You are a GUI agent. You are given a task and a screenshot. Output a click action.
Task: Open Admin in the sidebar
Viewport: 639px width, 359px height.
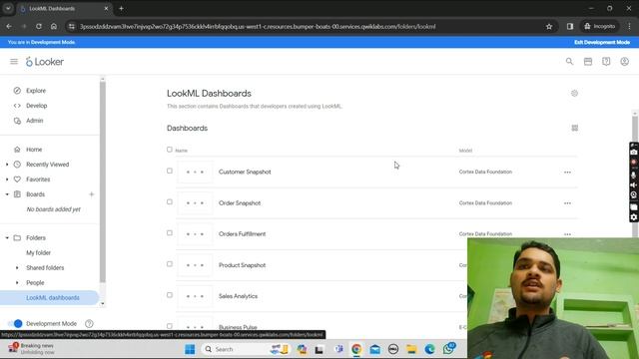pos(35,121)
